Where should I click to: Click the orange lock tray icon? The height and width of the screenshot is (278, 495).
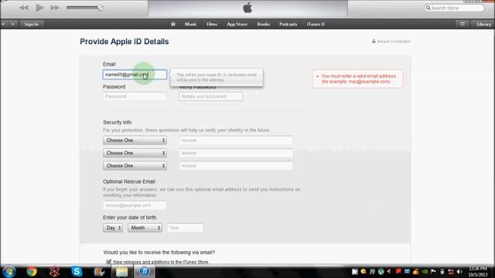[416, 271]
